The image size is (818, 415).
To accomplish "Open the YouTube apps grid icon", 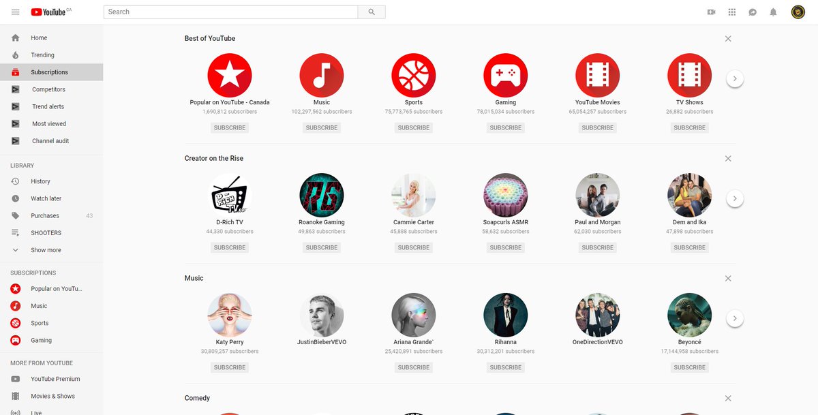I will click(732, 12).
